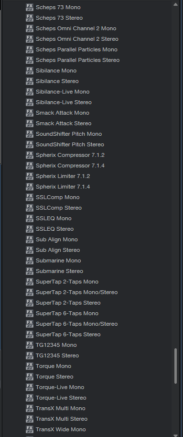Select Spherix Compressor 7.1.4 entry
This screenshot has width=183, height=437.
click(70, 165)
